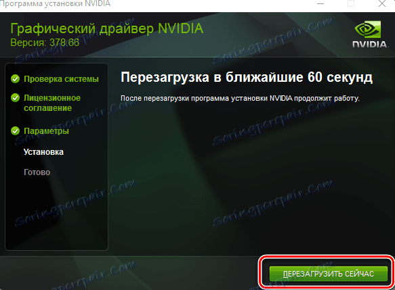The height and width of the screenshot is (290, 395).
Task: Click the ПЕРЕЗАГРУЗИТЬ СЕЙЧАС button
Action: [328, 274]
